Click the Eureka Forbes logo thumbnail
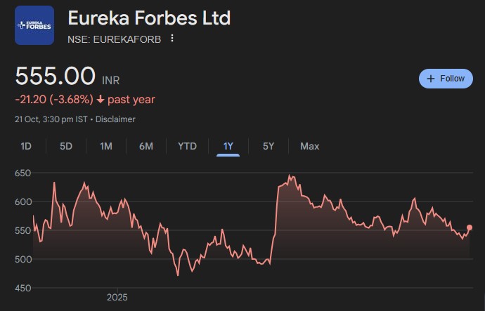This screenshot has height=311, width=485. [x=34, y=25]
